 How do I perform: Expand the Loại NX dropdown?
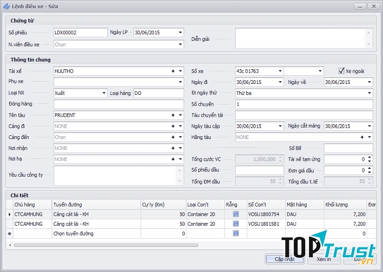(x=104, y=93)
